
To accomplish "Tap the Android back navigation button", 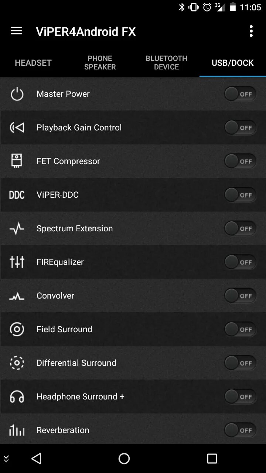I will click(36, 459).
